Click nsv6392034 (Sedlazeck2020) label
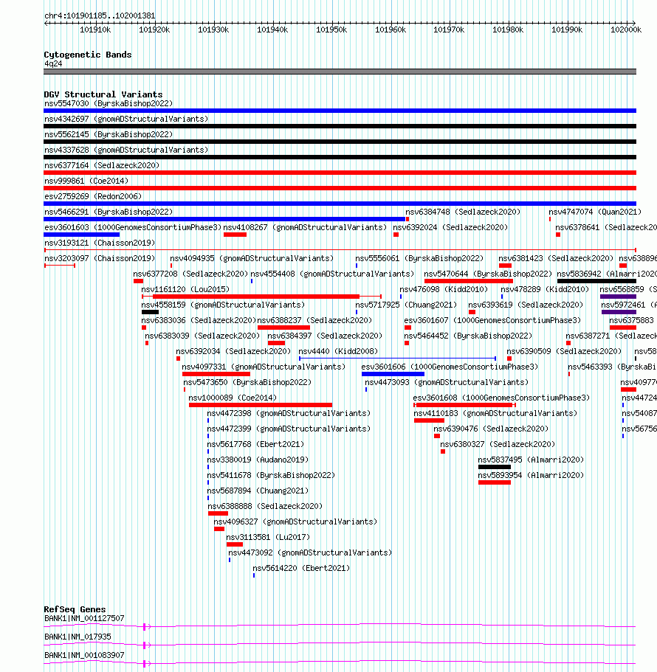 [233, 350]
